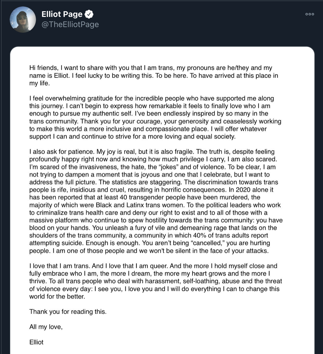Click the "All my love," closing line
The image size is (323, 354).
[46, 327]
